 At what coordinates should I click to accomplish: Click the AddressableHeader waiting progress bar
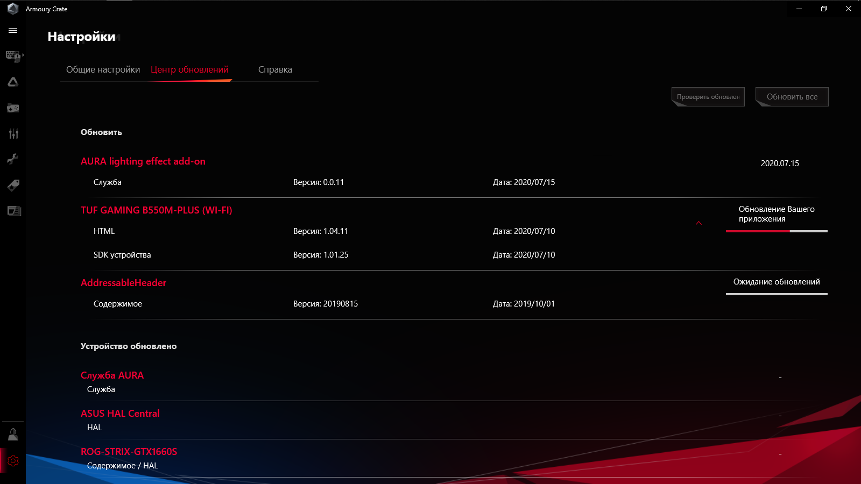coord(777,294)
